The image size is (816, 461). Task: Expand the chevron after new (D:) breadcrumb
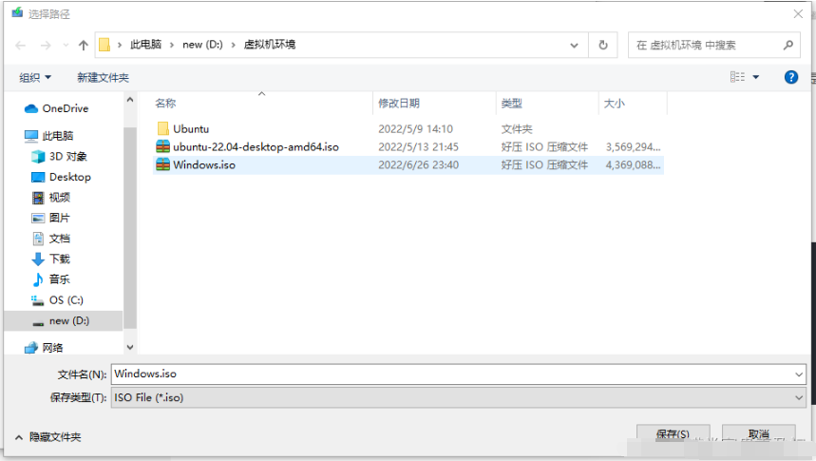pyautogui.click(x=233, y=46)
